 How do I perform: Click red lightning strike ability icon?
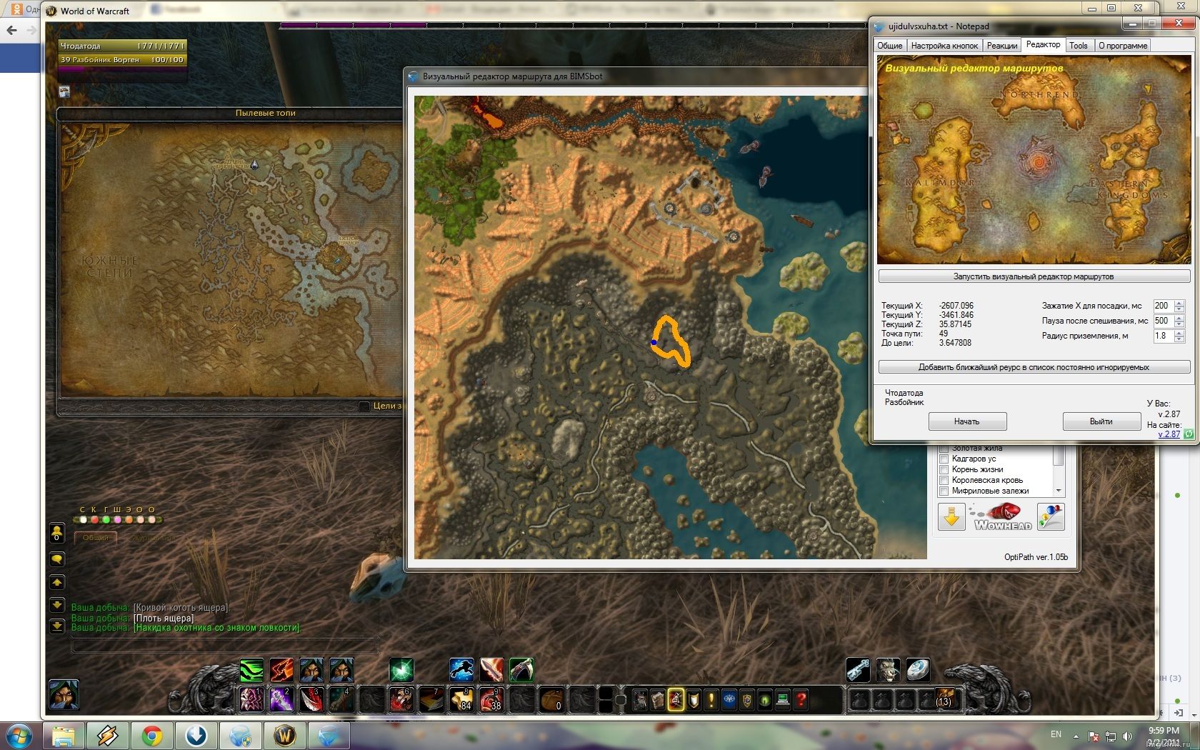[281, 669]
